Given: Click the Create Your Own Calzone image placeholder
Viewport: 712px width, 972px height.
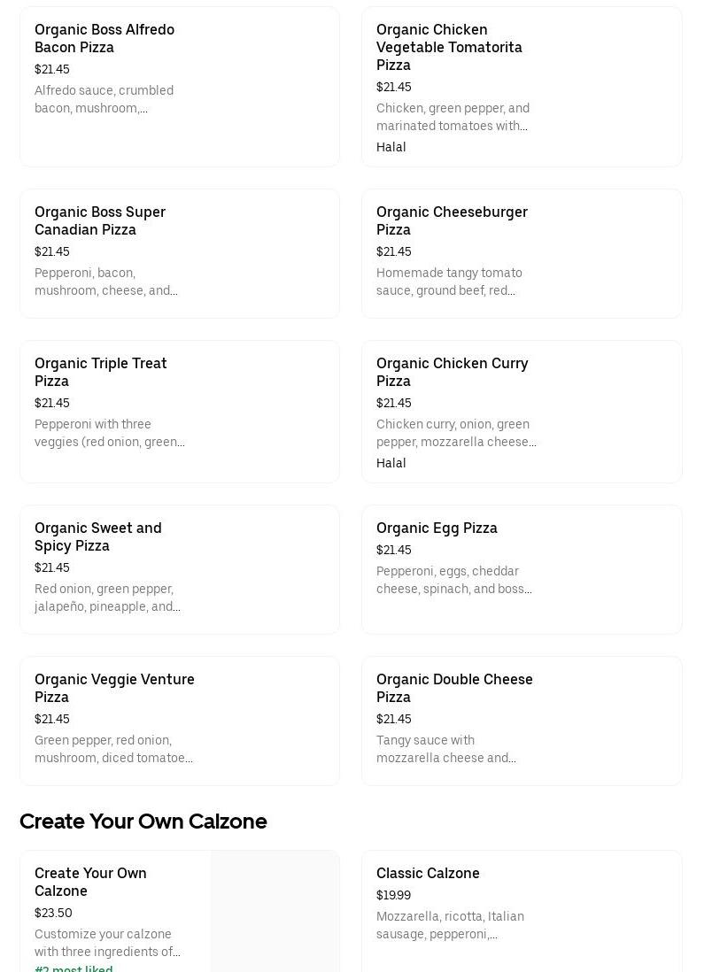Looking at the screenshot, I should (275, 911).
